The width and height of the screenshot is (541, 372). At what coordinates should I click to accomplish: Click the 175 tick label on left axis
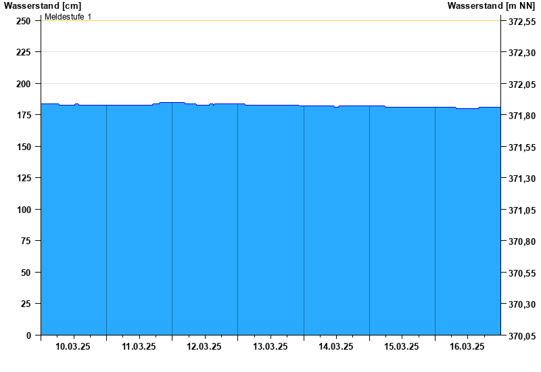(24, 115)
